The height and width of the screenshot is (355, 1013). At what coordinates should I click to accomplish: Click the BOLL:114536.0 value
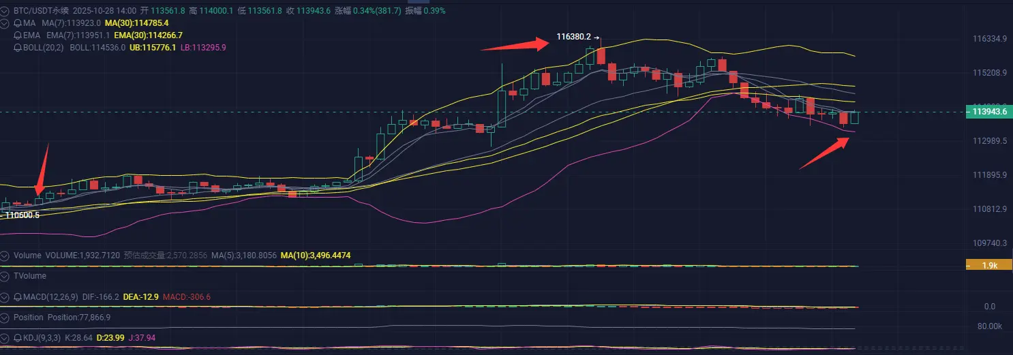(97, 48)
